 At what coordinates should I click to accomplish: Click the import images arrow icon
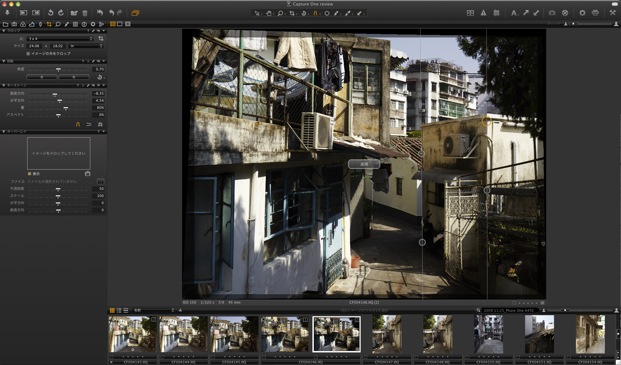click(x=7, y=13)
